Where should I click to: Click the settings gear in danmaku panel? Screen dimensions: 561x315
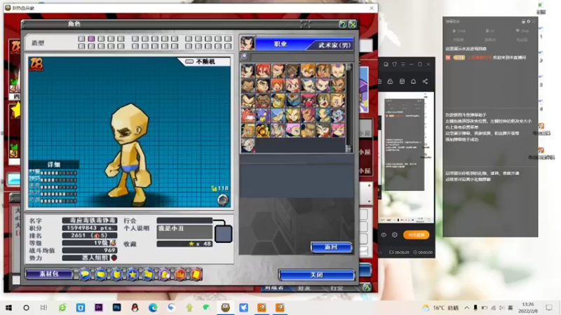coord(529,22)
